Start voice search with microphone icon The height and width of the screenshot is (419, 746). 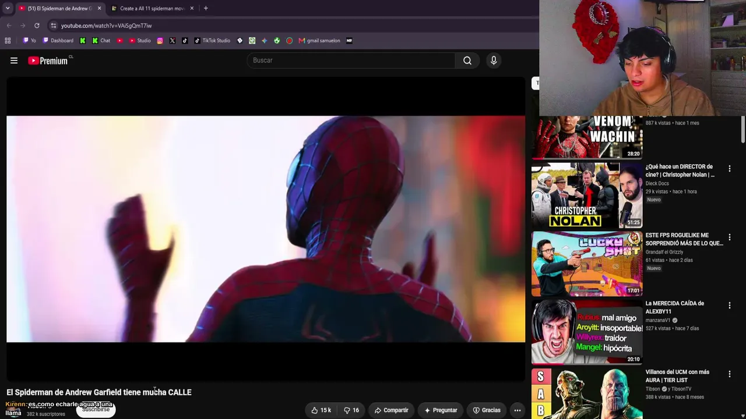[494, 61]
